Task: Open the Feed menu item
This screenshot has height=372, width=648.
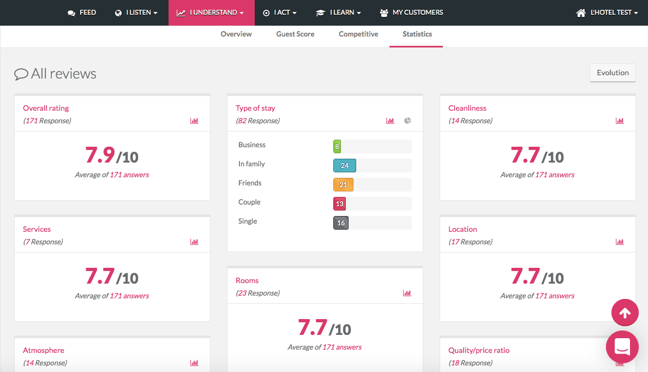Action: tap(82, 13)
